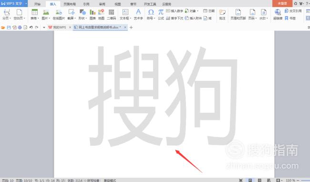The image size is (310, 182).
Task: Open the 审阅 (Review) tab
Action: (x=102, y=4)
